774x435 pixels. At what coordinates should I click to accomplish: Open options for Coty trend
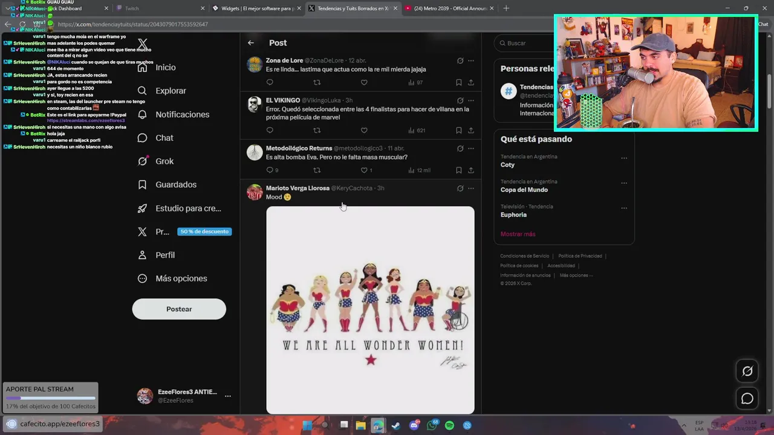tap(624, 158)
